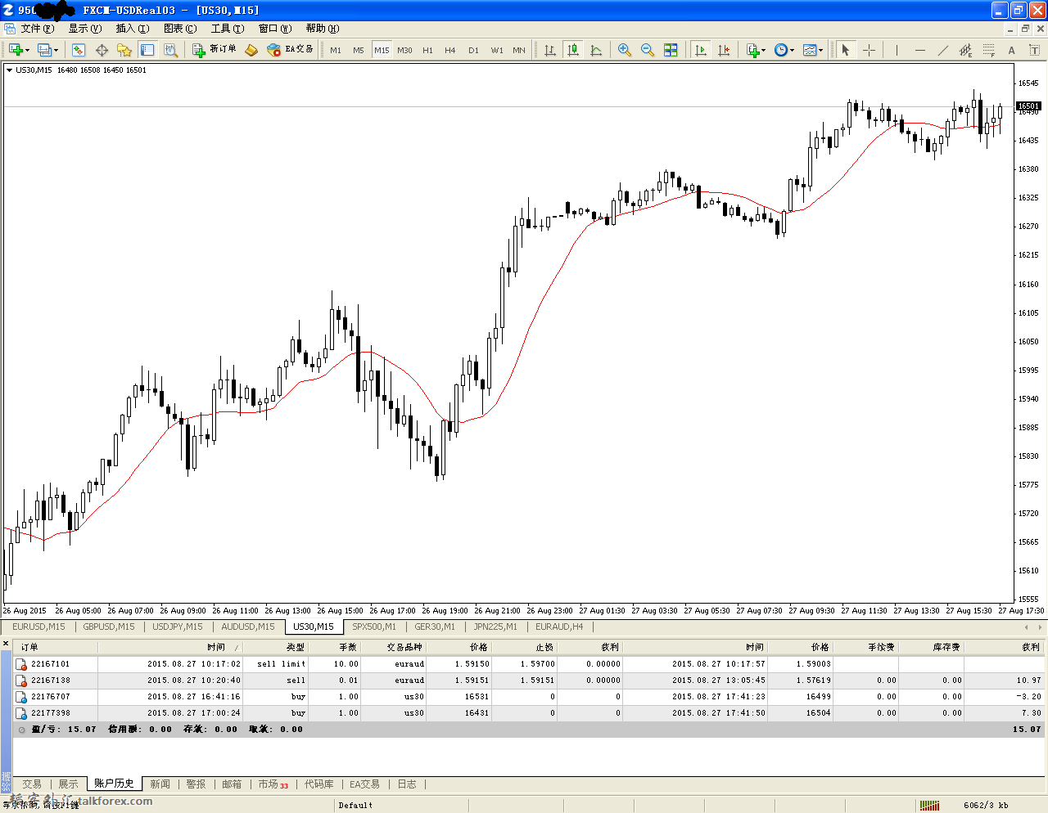Open the MetaEditor yellow book icon
1048x813 pixels.
(251, 50)
